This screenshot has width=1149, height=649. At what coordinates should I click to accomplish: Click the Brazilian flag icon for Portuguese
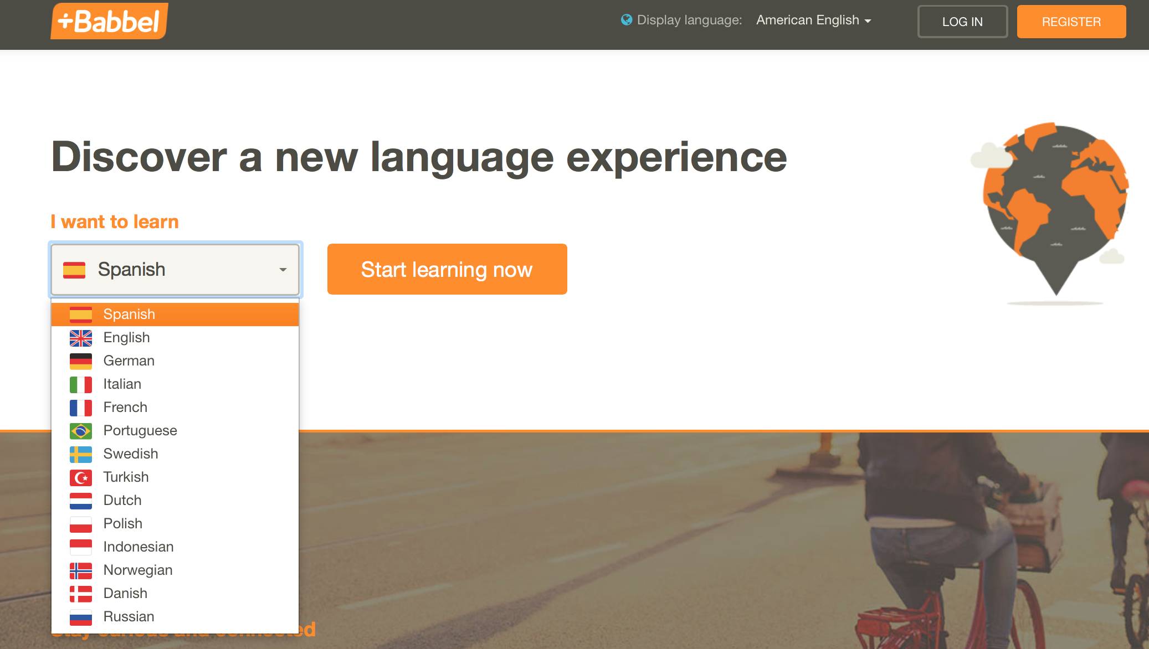(81, 431)
